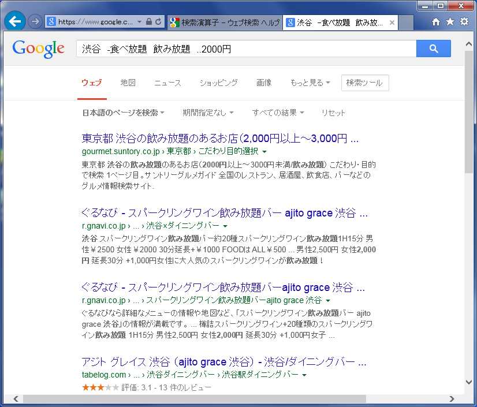The width and height of the screenshot is (477, 407).
Task: Click the browser Forward arrow button
Action: coord(35,21)
